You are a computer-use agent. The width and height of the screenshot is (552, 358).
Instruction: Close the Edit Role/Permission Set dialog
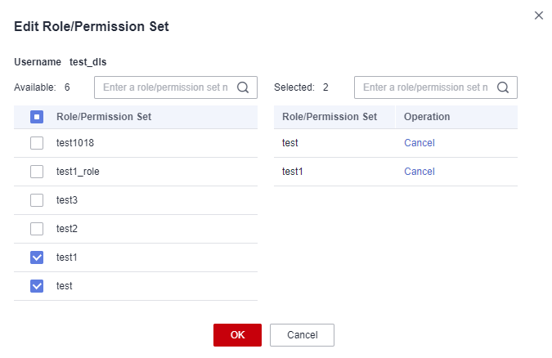pyautogui.click(x=539, y=16)
